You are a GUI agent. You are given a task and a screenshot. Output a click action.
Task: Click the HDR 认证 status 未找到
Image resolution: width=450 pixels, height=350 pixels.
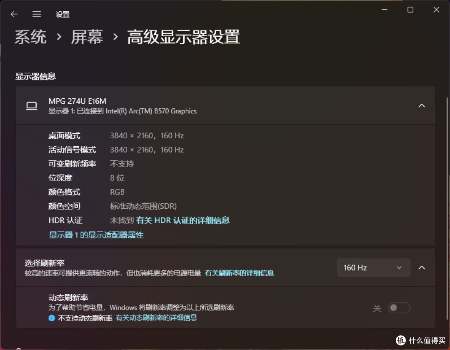[x=122, y=220]
